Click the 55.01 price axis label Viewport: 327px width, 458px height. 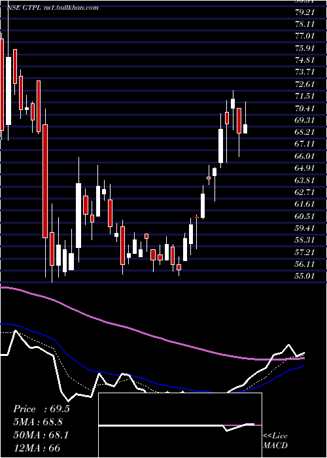(x=305, y=276)
